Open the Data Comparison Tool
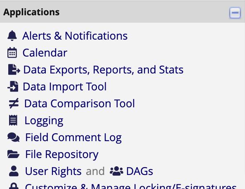The height and width of the screenshot is (189, 245). click(x=80, y=103)
